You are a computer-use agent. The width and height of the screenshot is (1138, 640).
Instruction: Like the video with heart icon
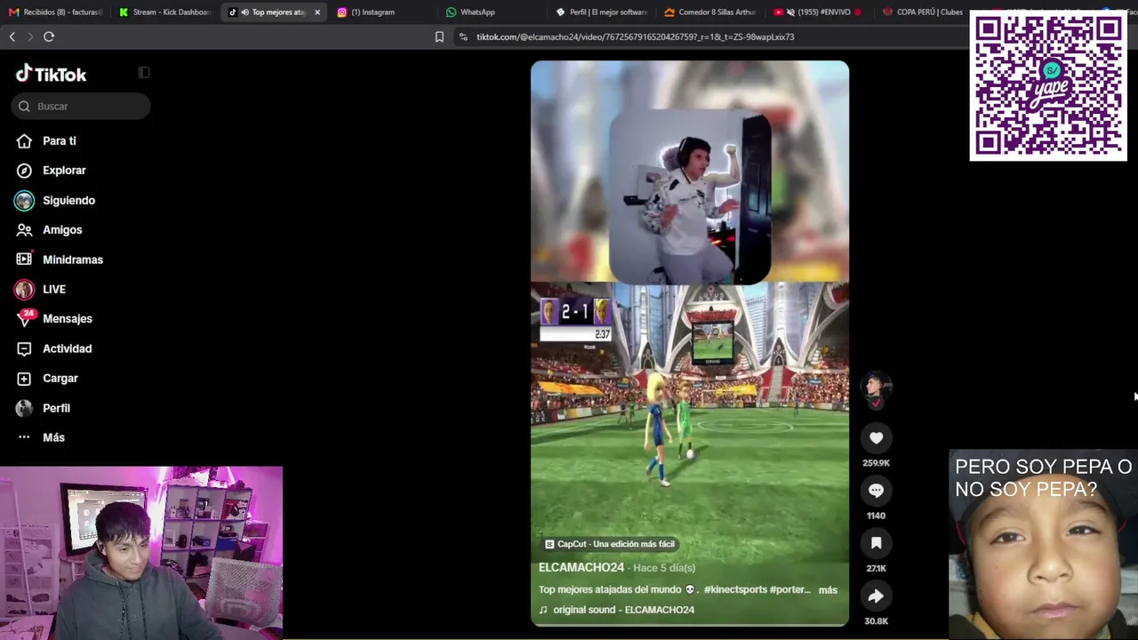(x=876, y=437)
